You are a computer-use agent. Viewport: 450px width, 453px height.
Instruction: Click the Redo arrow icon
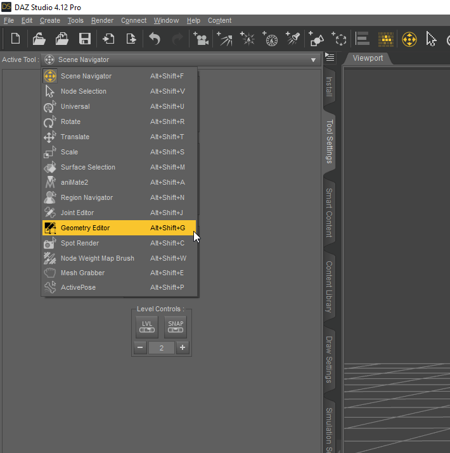(177, 39)
